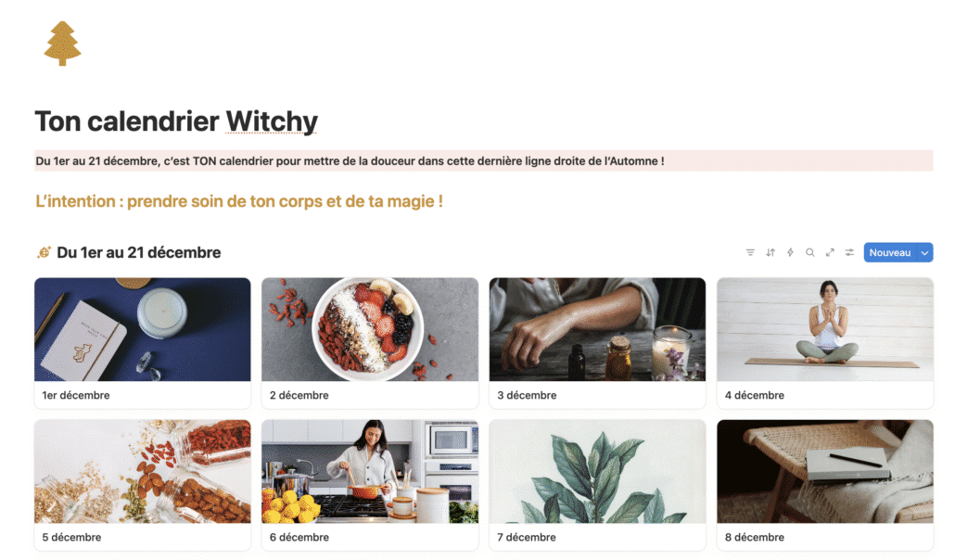This screenshot has height=560, width=955.
Task: Open the sort arrows icon
Action: click(x=770, y=252)
